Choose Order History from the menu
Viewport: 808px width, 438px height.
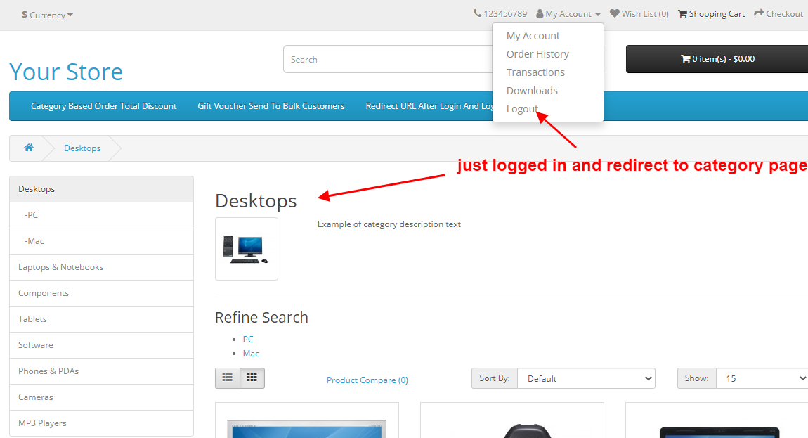[x=537, y=54]
